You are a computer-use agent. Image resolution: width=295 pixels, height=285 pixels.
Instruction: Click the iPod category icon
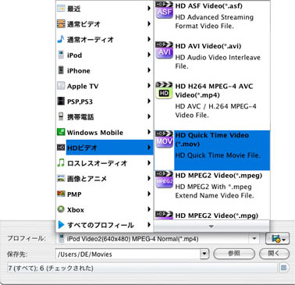pyautogui.click(x=61, y=55)
